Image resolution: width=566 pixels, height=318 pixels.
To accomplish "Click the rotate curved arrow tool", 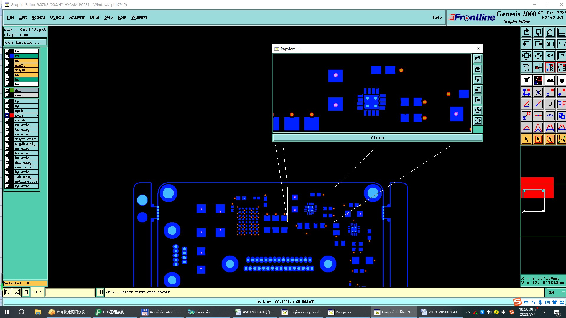I will tap(550, 104).
